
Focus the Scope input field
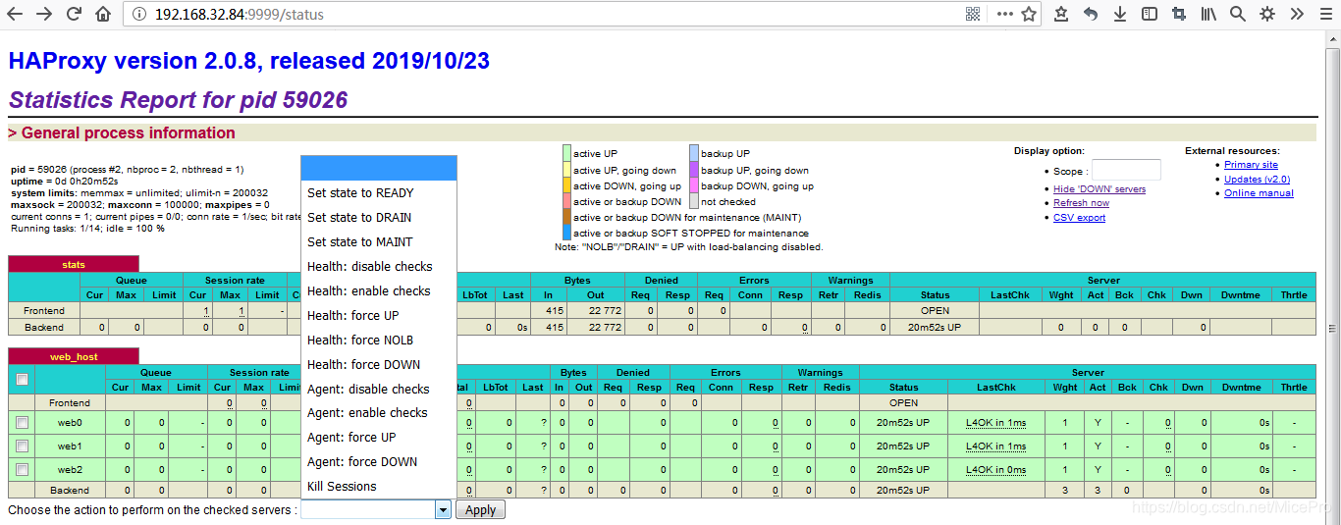pos(1126,171)
